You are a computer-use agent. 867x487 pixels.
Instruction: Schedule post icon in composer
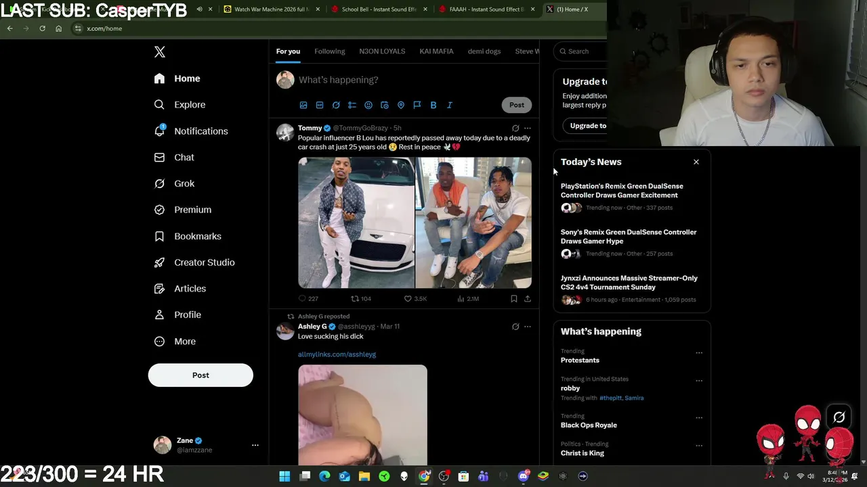[385, 106]
